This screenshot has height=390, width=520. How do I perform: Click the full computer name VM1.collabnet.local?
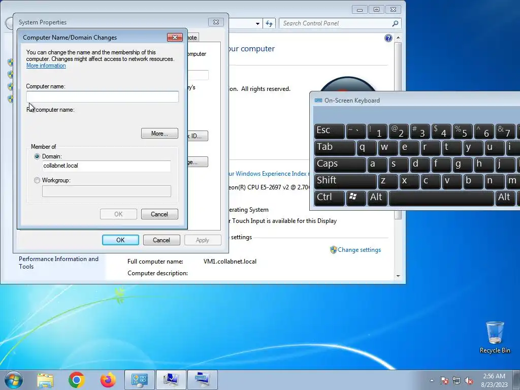click(x=230, y=262)
